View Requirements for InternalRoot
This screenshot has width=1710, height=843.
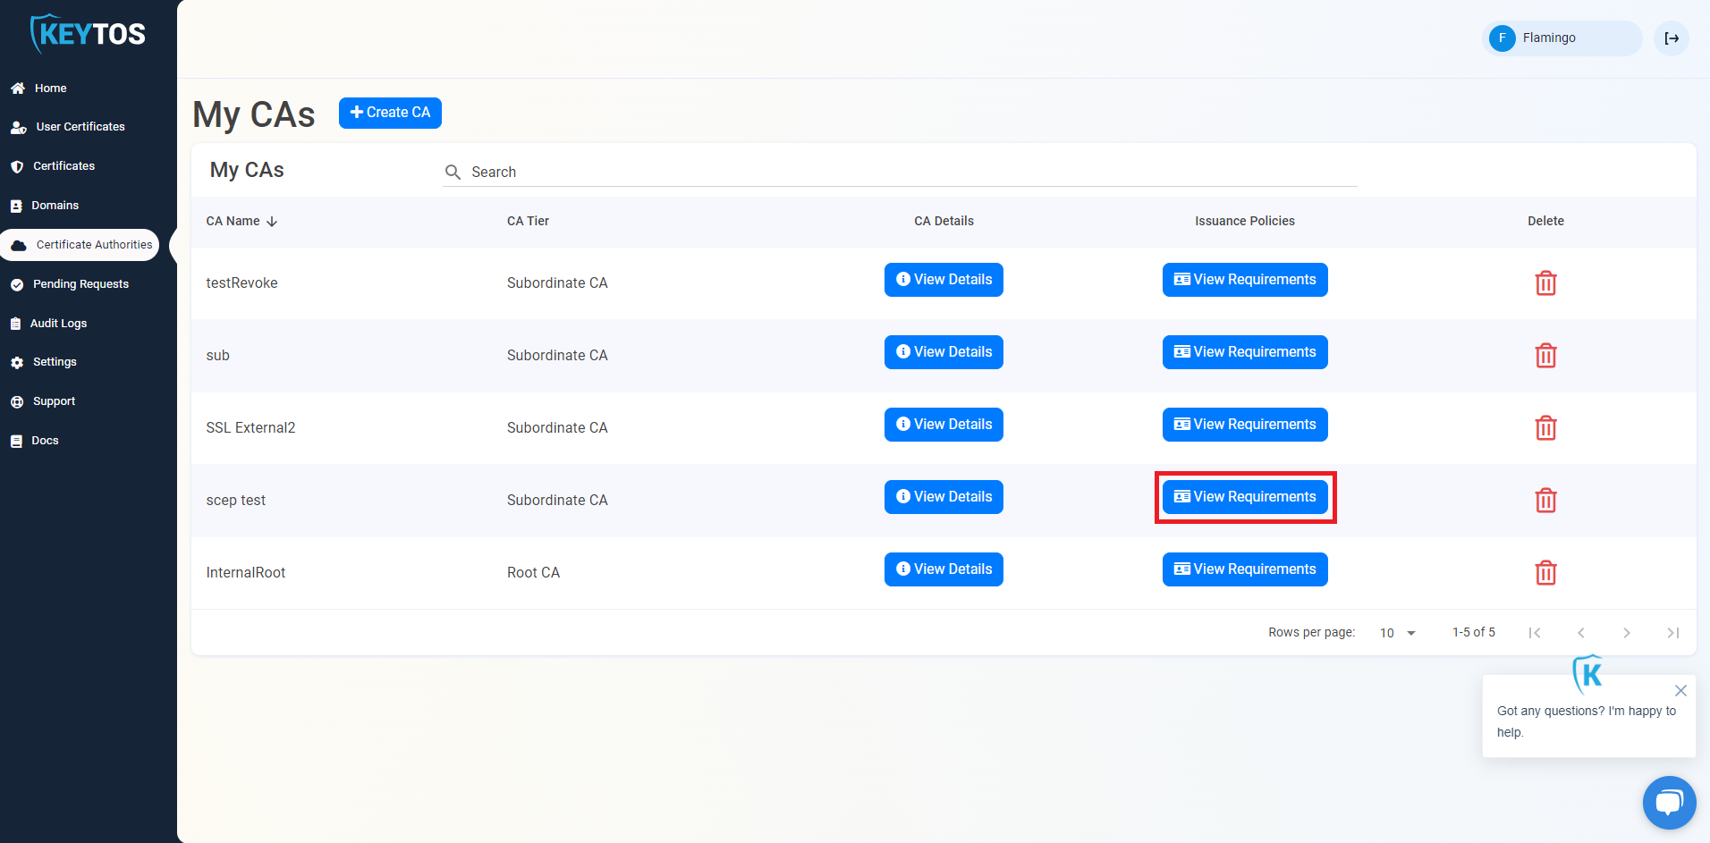1245,569
